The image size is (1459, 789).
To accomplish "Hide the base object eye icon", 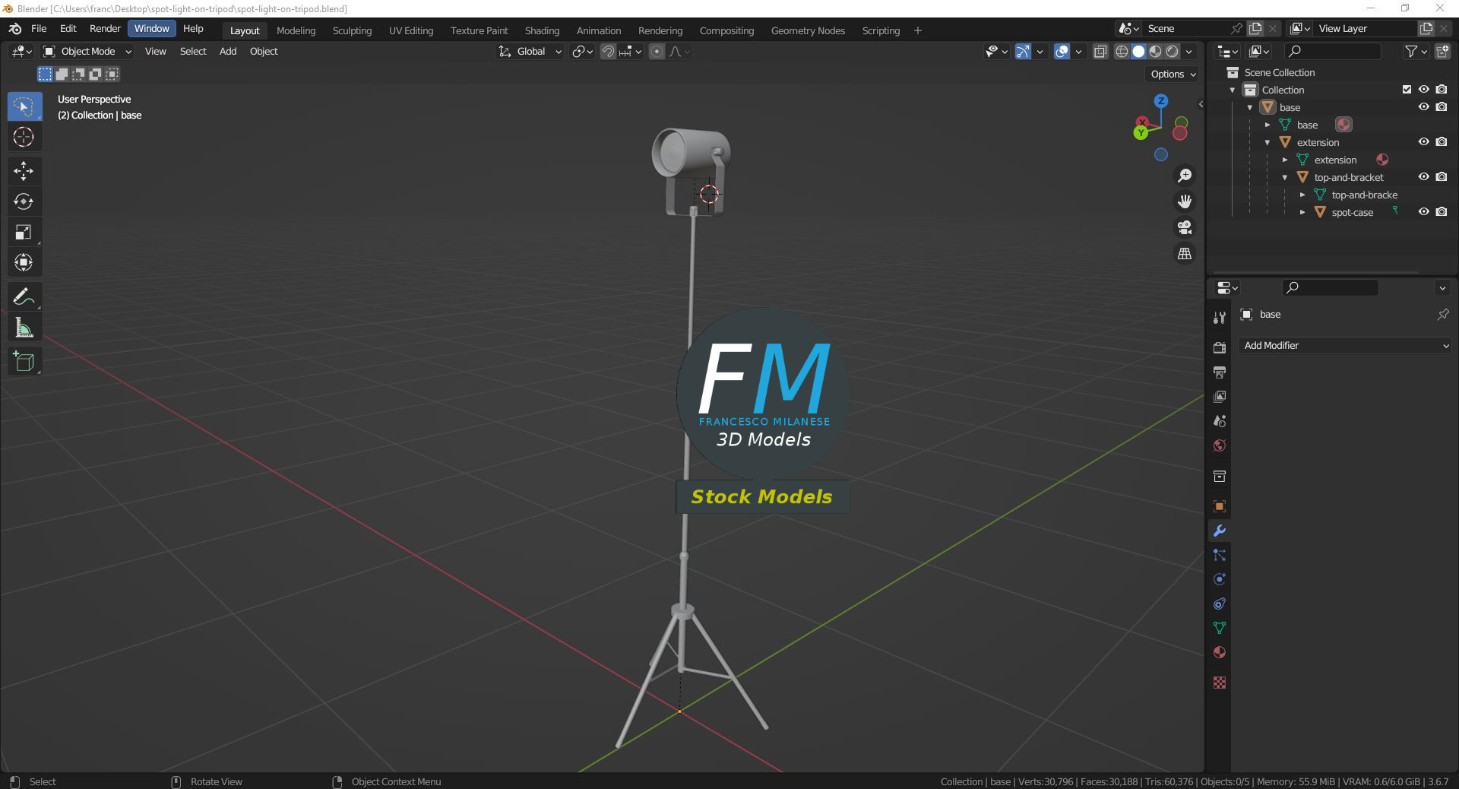I will [1424, 107].
